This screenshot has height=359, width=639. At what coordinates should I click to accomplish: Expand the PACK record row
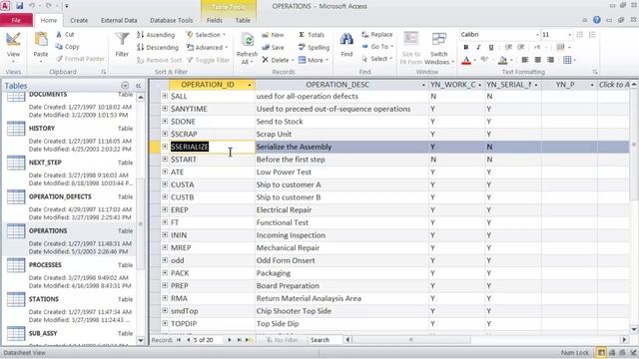(165, 272)
